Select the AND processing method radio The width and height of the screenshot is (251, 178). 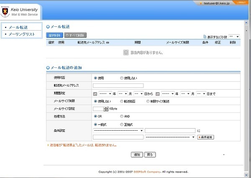pyautogui.click(x=122, y=116)
